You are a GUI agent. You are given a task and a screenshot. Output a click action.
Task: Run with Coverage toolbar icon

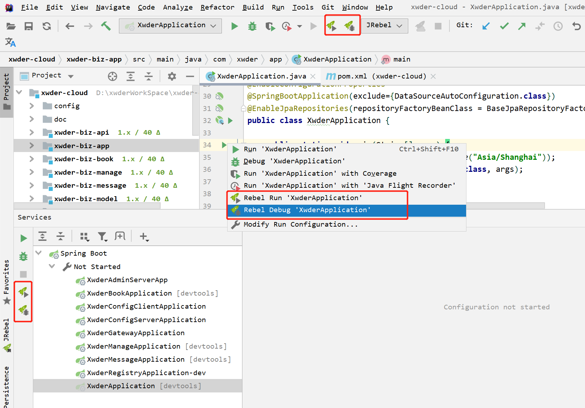click(x=270, y=26)
